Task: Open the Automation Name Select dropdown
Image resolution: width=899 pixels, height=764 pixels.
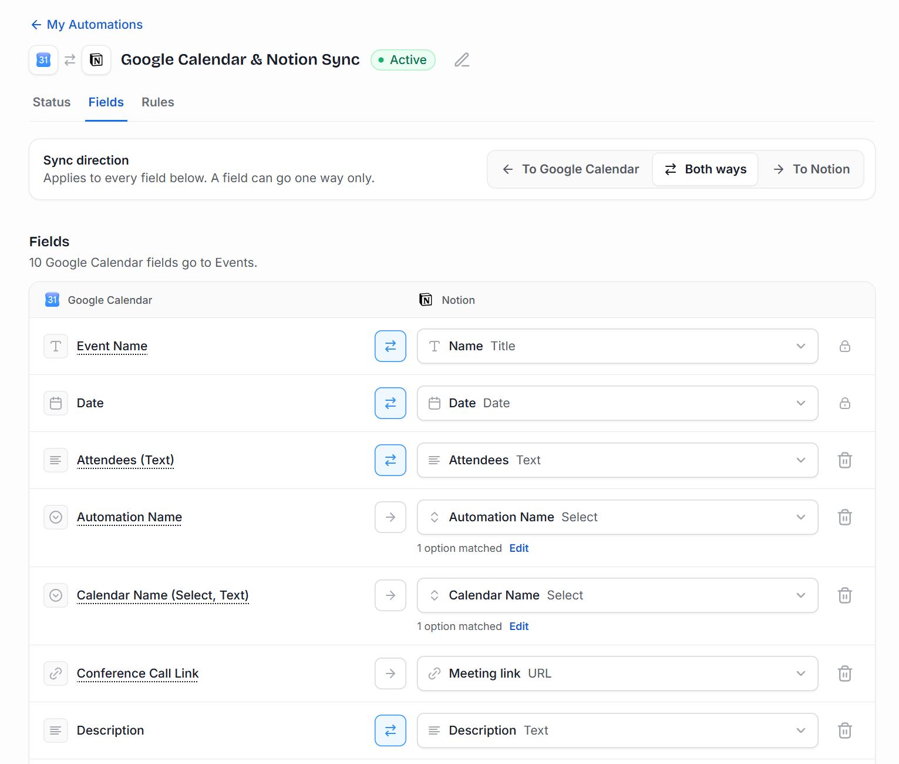Action: pos(618,517)
